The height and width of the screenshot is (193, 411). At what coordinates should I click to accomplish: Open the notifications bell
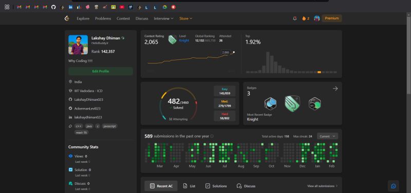(x=295, y=18)
